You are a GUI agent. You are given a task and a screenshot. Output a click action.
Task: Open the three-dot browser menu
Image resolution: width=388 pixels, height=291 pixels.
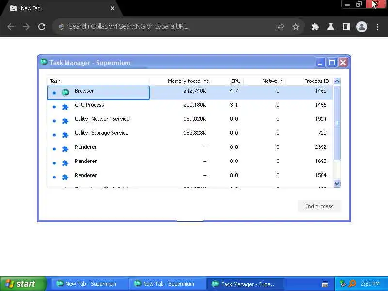[377, 27]
